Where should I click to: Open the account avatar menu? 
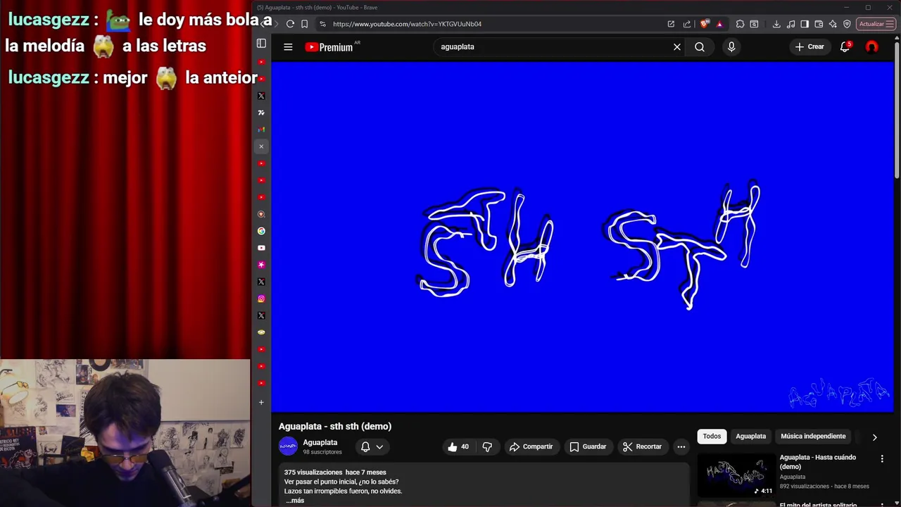point(872,46)
